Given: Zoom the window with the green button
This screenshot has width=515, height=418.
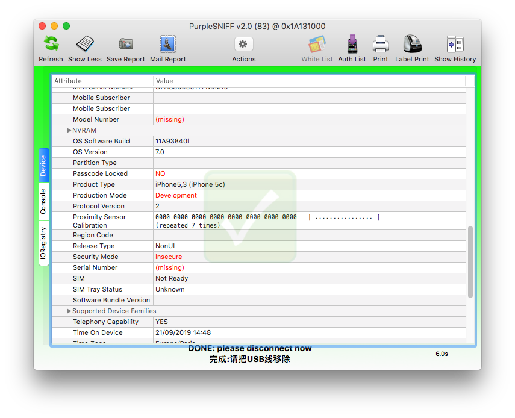Looking at the screenshot, I should click(66, 26).
